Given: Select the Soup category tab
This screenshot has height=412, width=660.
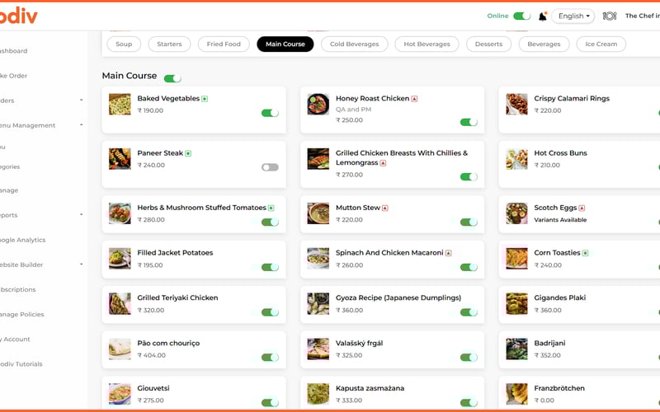Looking at the screenshot, I should (x=124, y=44).
